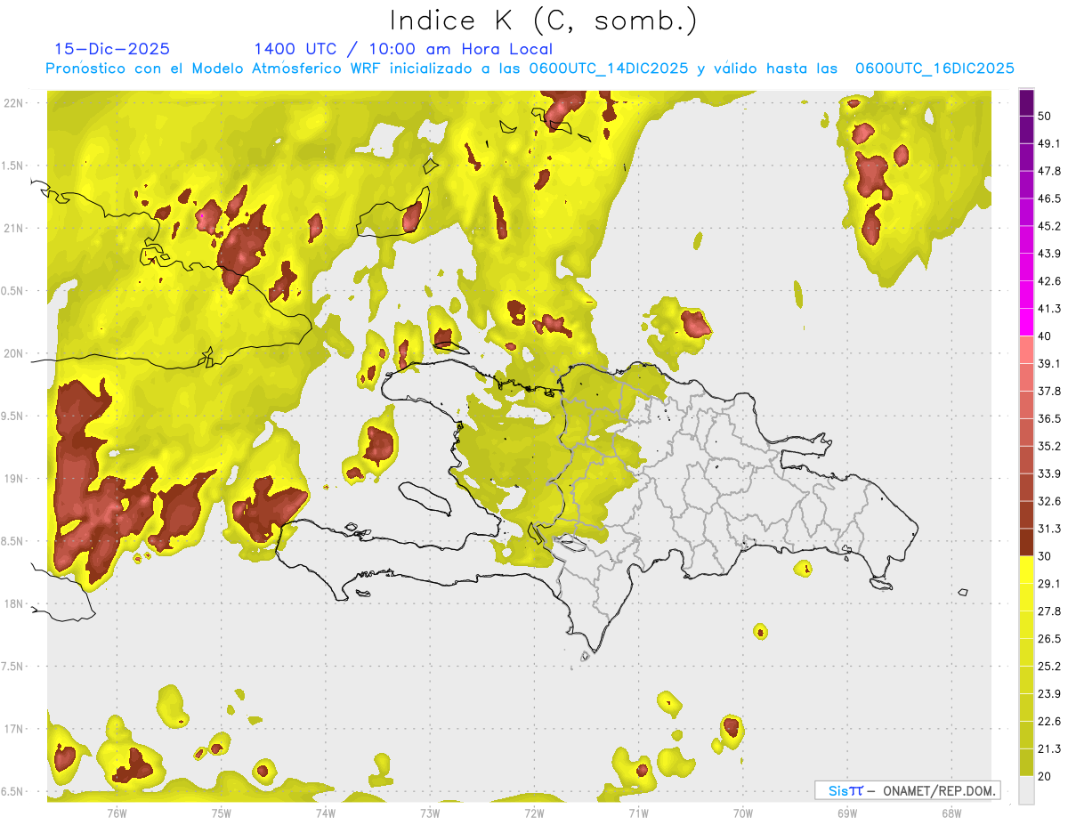Select the date text "15-Dic-2025"
This screenshot has width=1068, height=825.
(112, 50)
